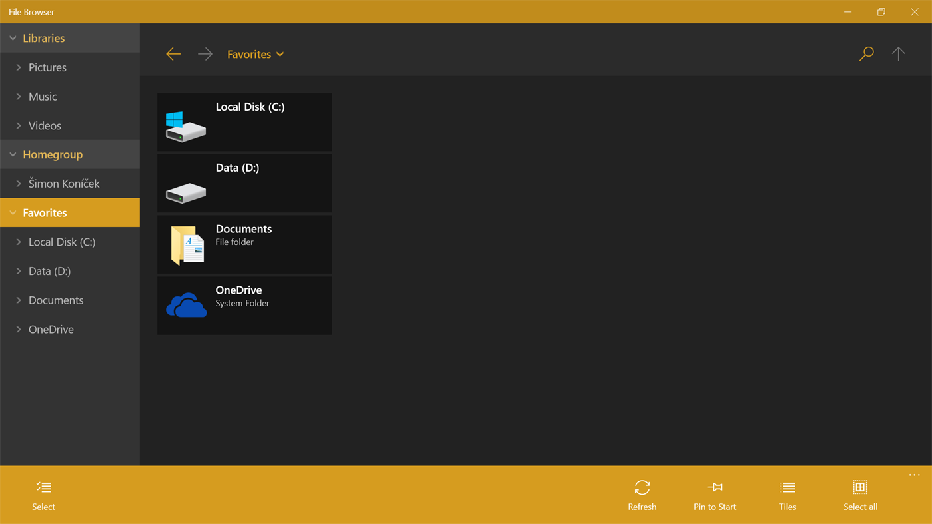The image size is (932, 524).
Task: Open the Favorites breadcrumb dropdown
Action: coord(280,54)
